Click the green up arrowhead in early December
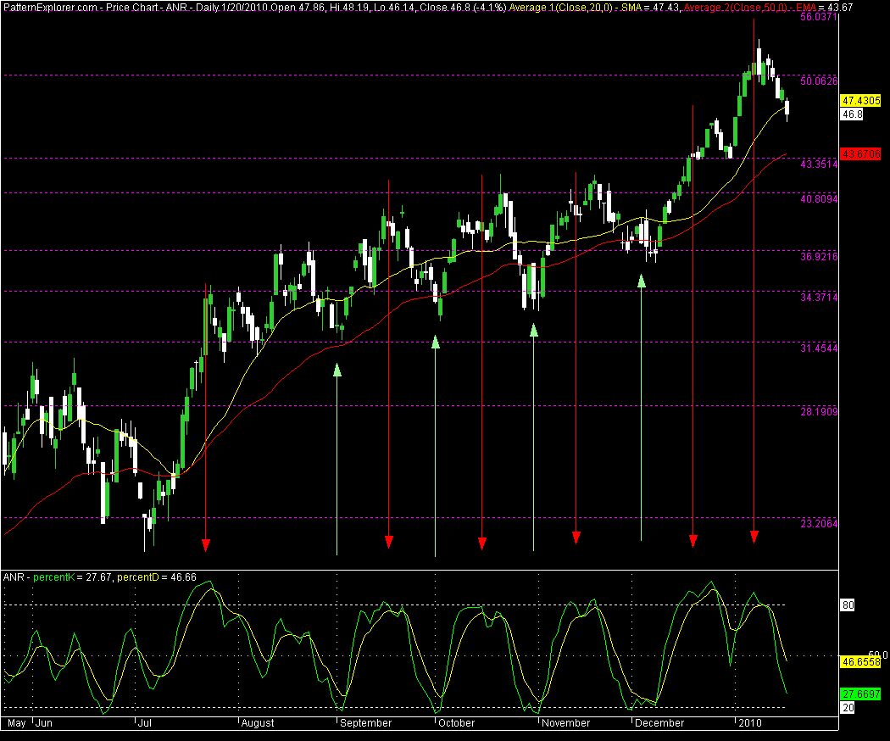 pyautogui.click(x=642, y=279)
